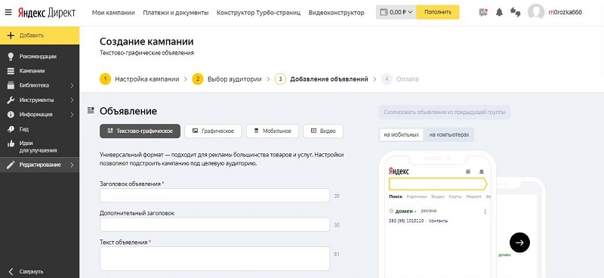Image resolution: width=604 pixels, height=278 pixels.
Task: Click the Кампании list icon
Action: [x=11, y=71]
